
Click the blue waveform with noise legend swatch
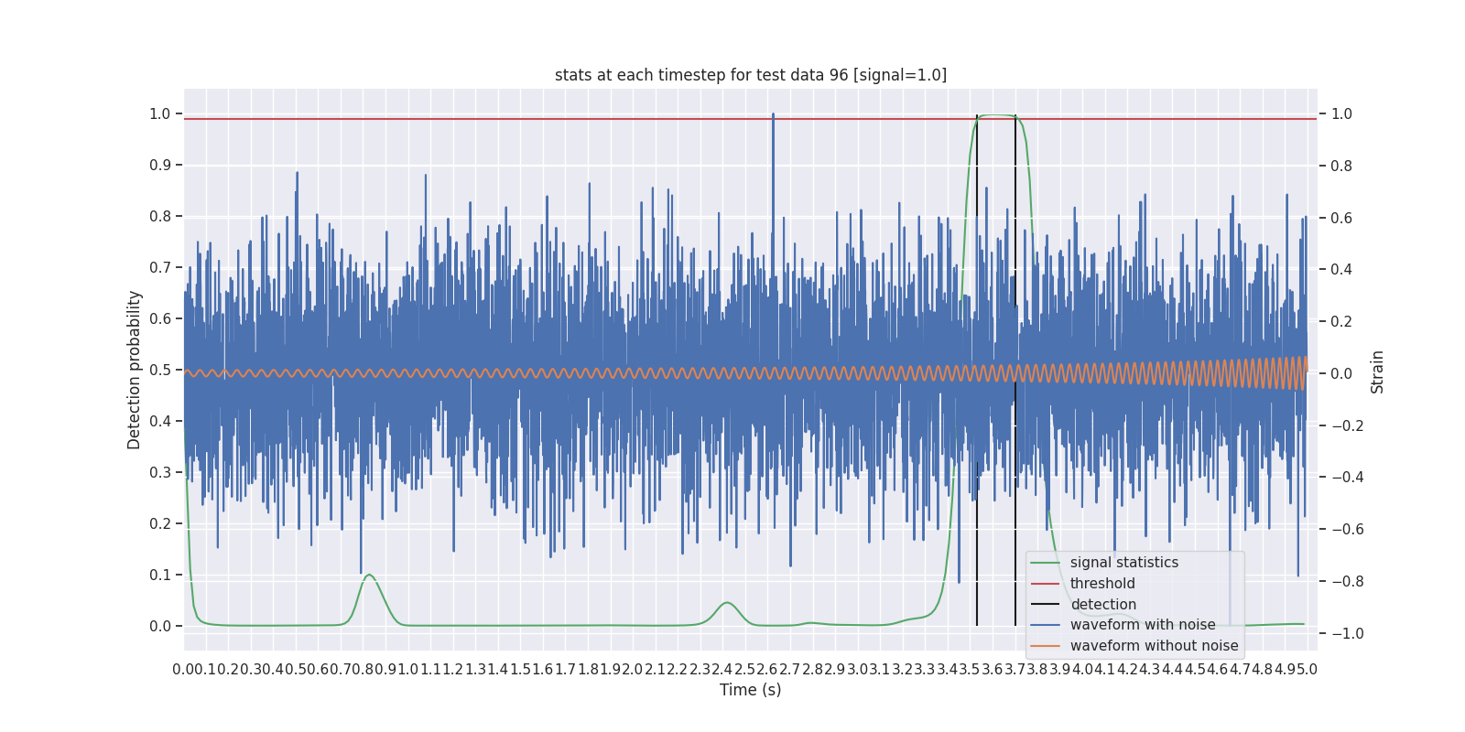1045,625
